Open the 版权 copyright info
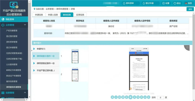Image resolution: width=195 pixels, height=101 pixels. pyautogui.click(x=188, y=3)
